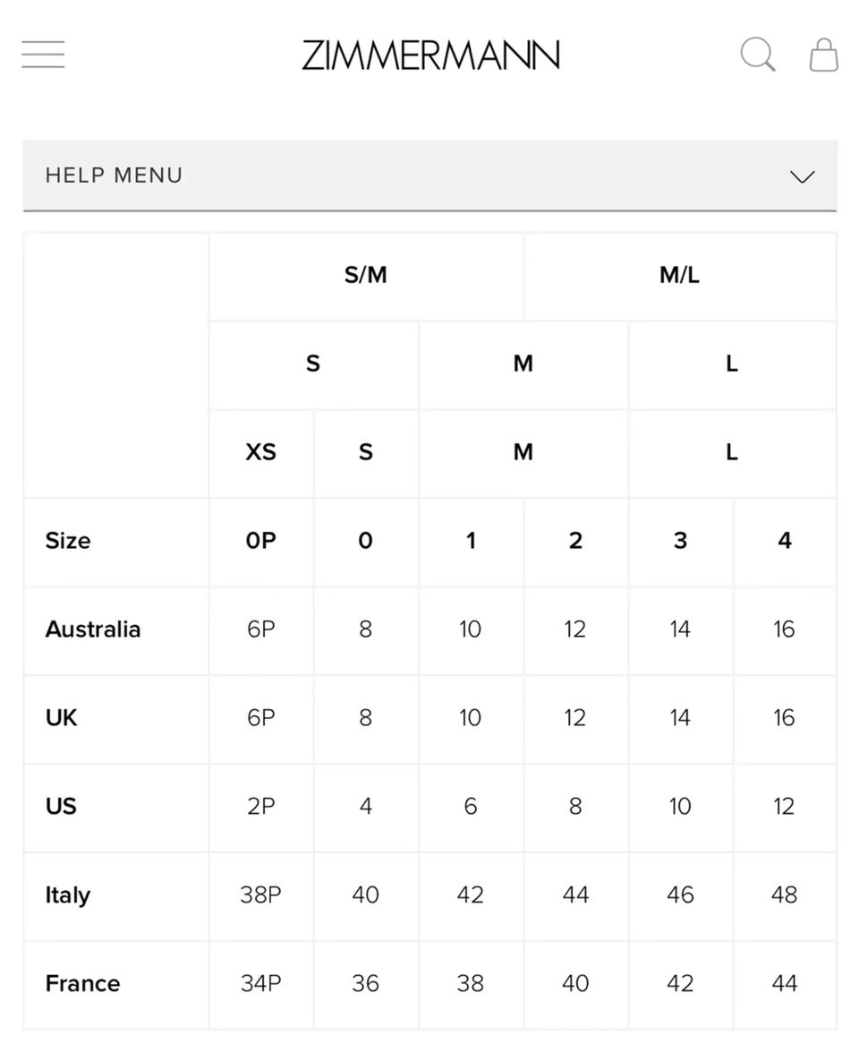Viewport: 859px width, 1053px height.
Task: Click the Italy row label
Action: pyautogui.click(x=68, y=895)
